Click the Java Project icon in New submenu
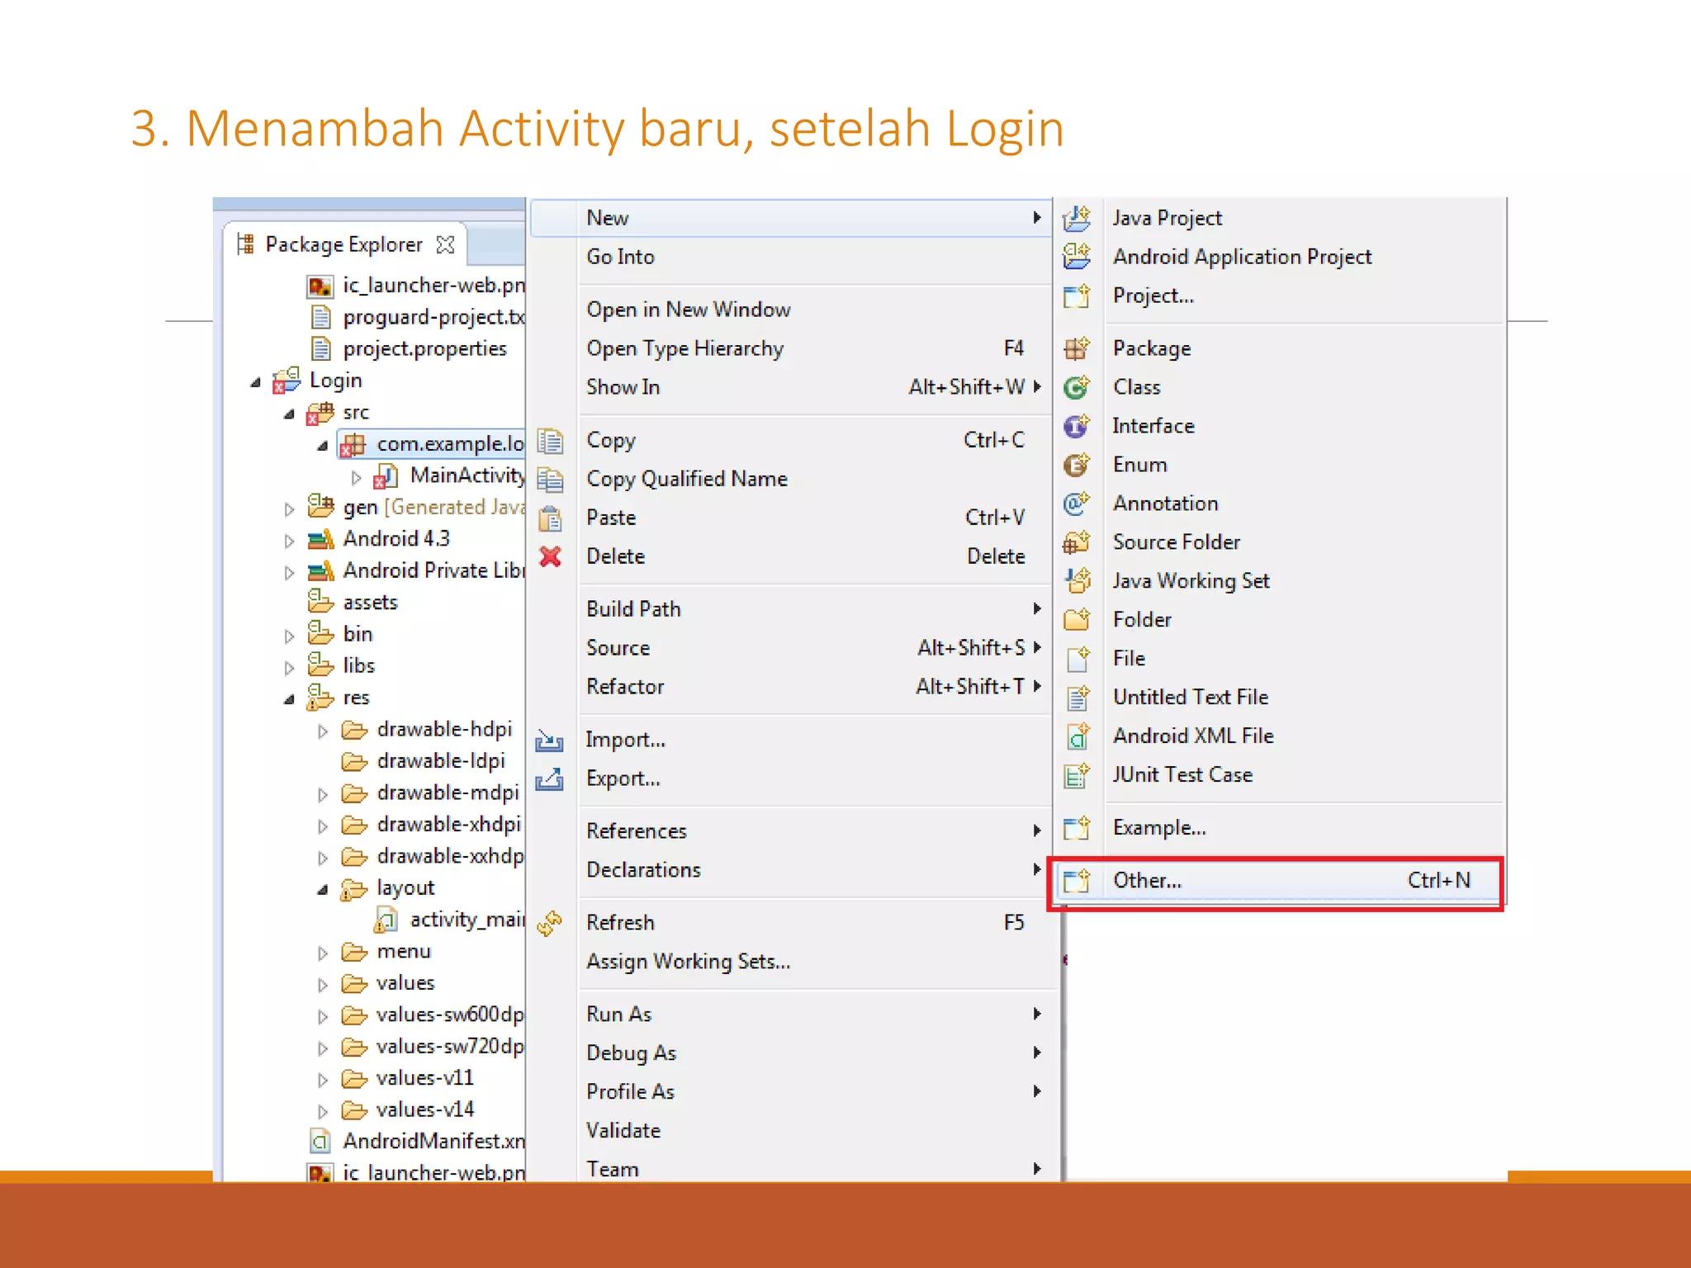Viewport: 1691px width, 1268px height. click(1077, 218)
